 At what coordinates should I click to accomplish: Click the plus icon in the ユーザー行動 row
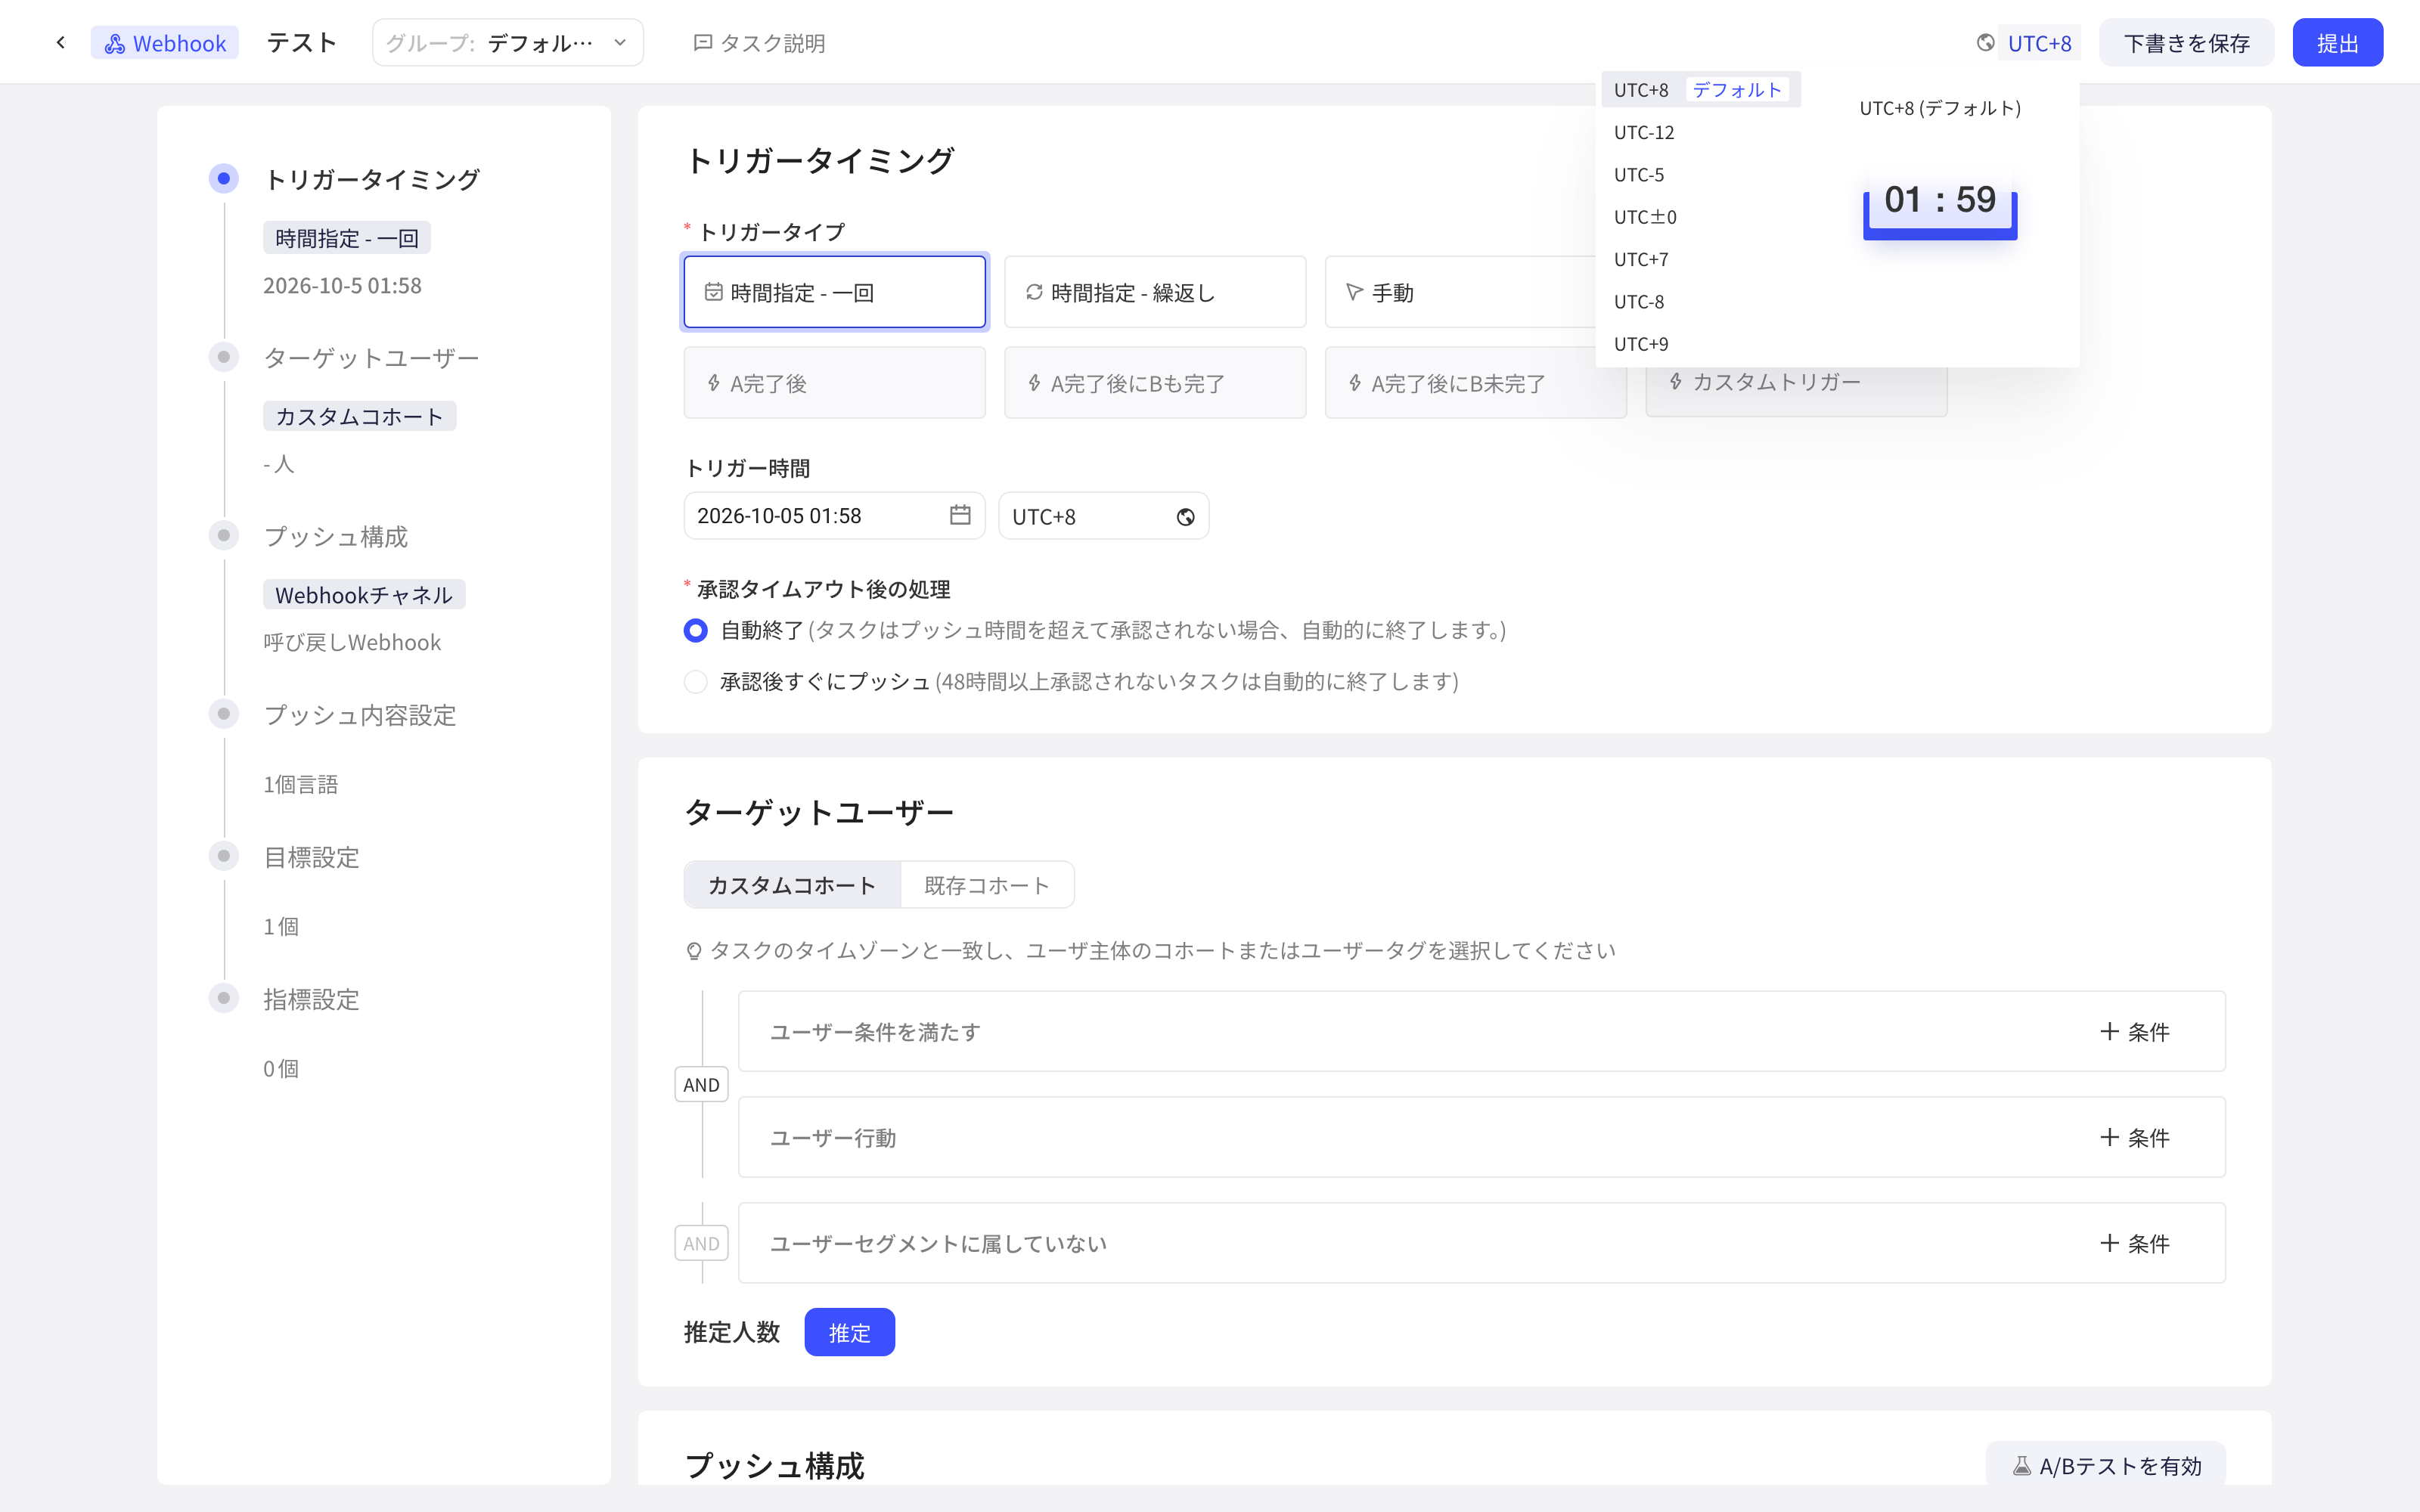pyautogui.click(x=2109, y=1137)
